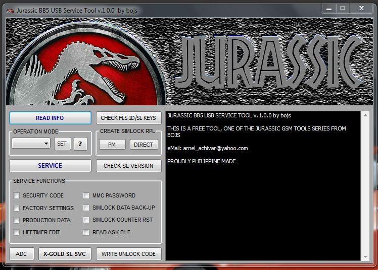Click CHECK SL VERSION button
This screenshot has height=270, width=378.
coord(128,166)
